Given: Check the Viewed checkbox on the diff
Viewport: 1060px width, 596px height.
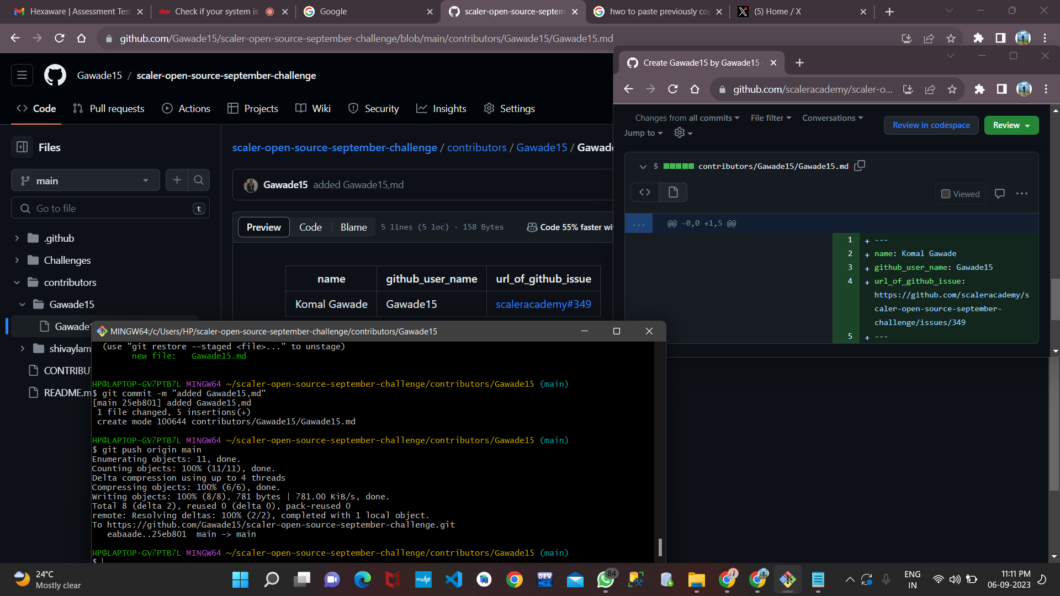Looking at the screenshot, I should [x=946, y=194].
